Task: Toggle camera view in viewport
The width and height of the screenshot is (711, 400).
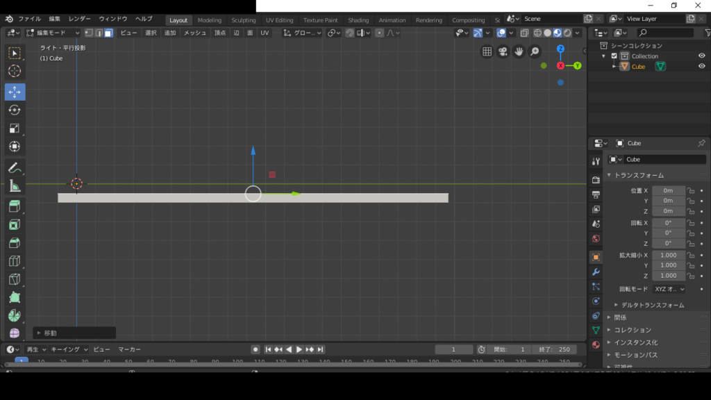Action: pyautogui.click(x=503, y=51)
